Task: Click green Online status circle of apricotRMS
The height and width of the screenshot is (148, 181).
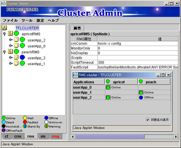Action: pyautogui.click(x=17, y=34)
